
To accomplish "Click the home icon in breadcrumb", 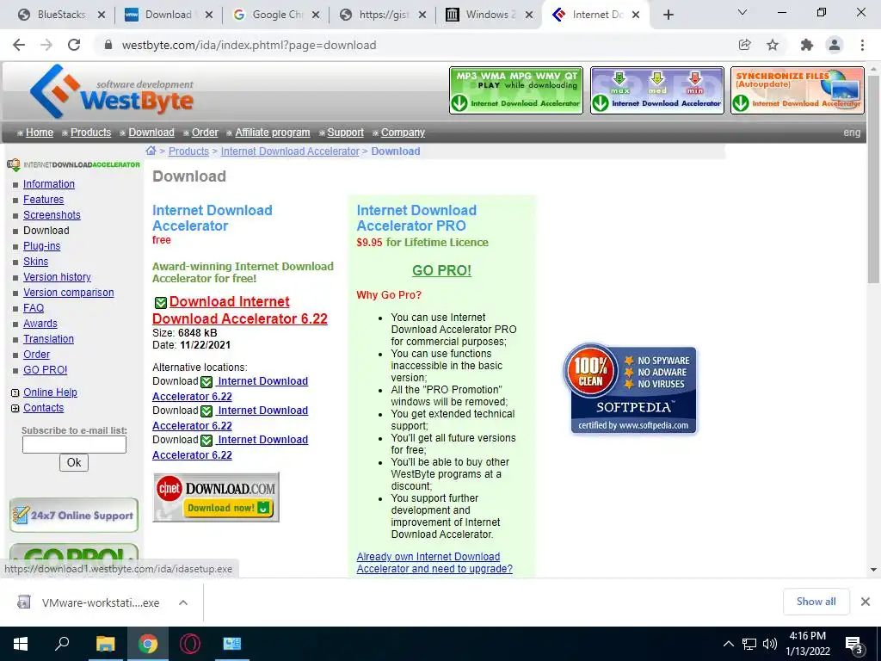I will [x=151, y=151].
